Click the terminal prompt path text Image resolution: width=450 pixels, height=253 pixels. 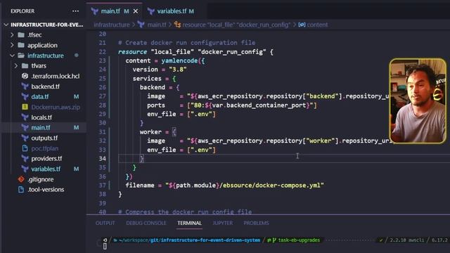tap(189, 240)
